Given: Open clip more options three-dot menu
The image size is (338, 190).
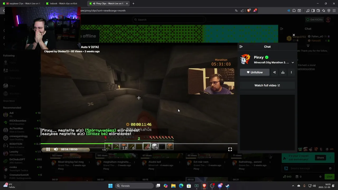Looking at the screenshot, I should coord(291,72).
